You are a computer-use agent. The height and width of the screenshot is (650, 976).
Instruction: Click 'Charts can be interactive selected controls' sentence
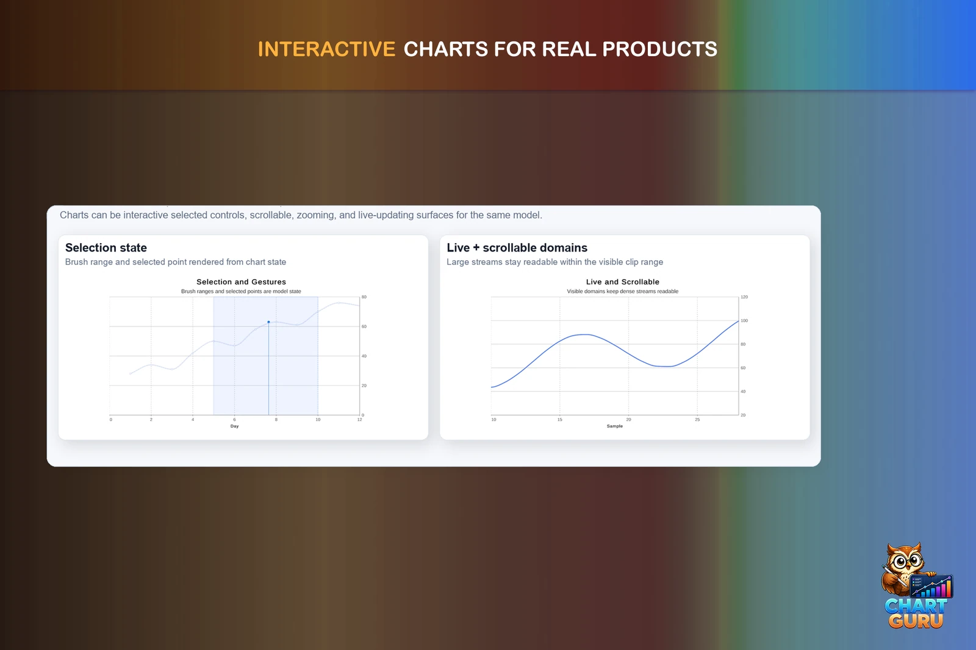click(301, 215)
